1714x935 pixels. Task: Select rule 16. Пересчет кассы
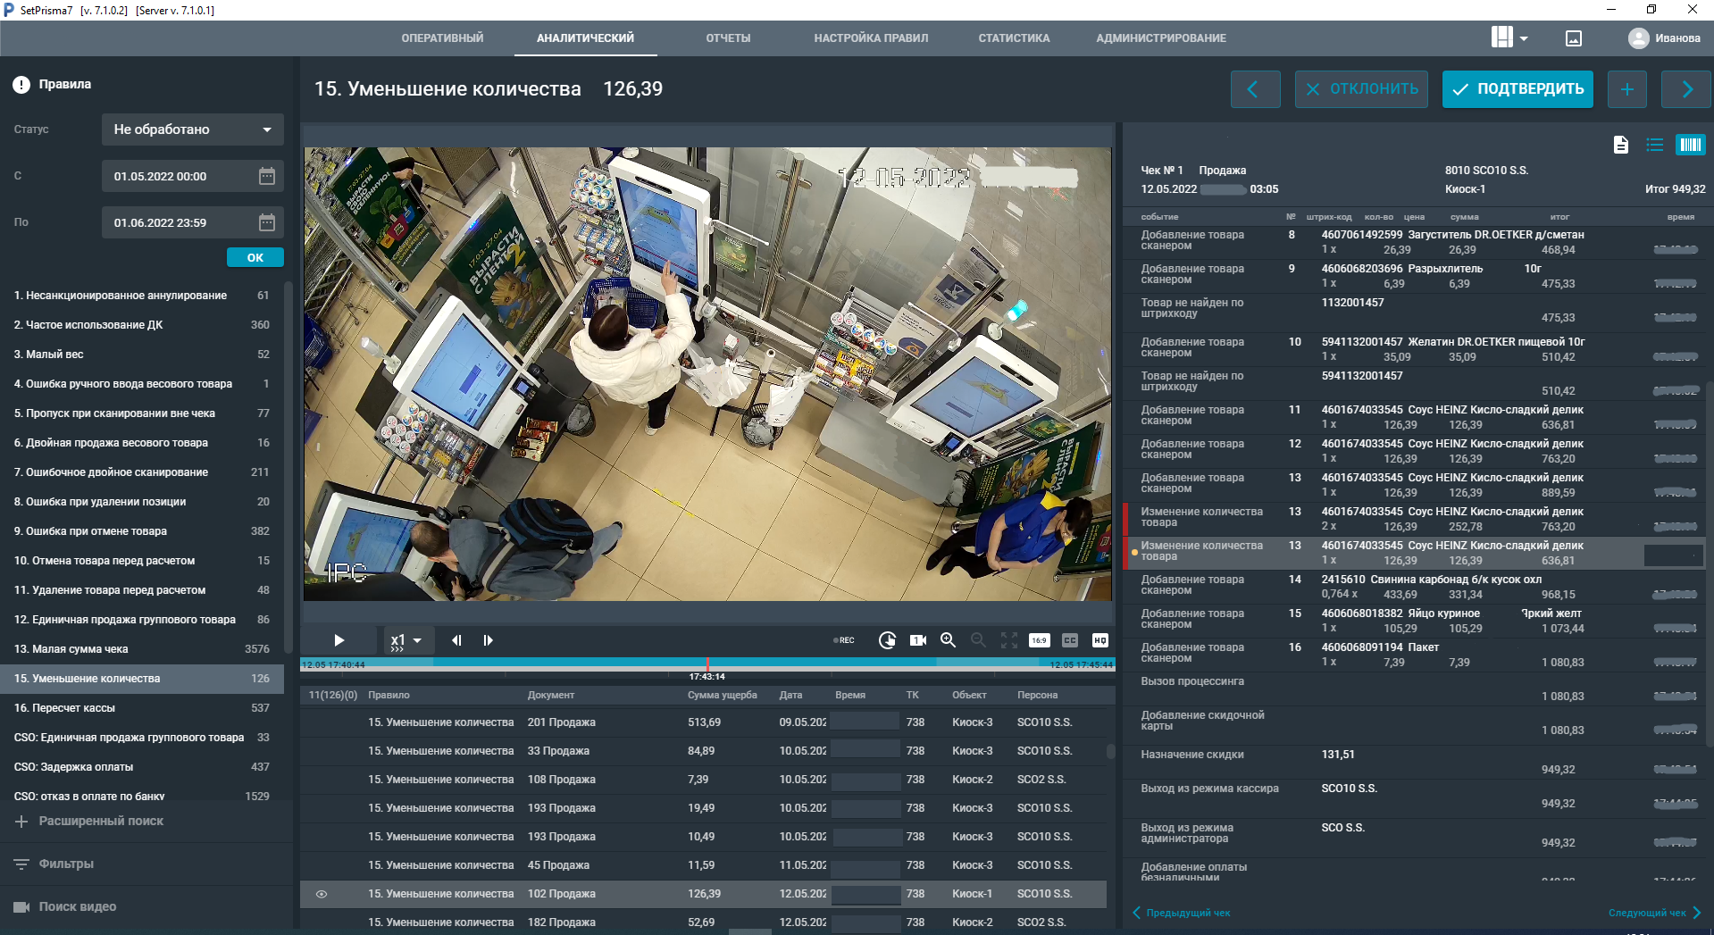pyautogui.click(x=142, y=708)
